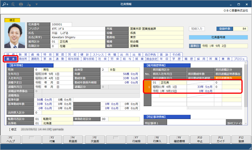
Task: Click the printer icon in title bar
Action: click(21, 4)
